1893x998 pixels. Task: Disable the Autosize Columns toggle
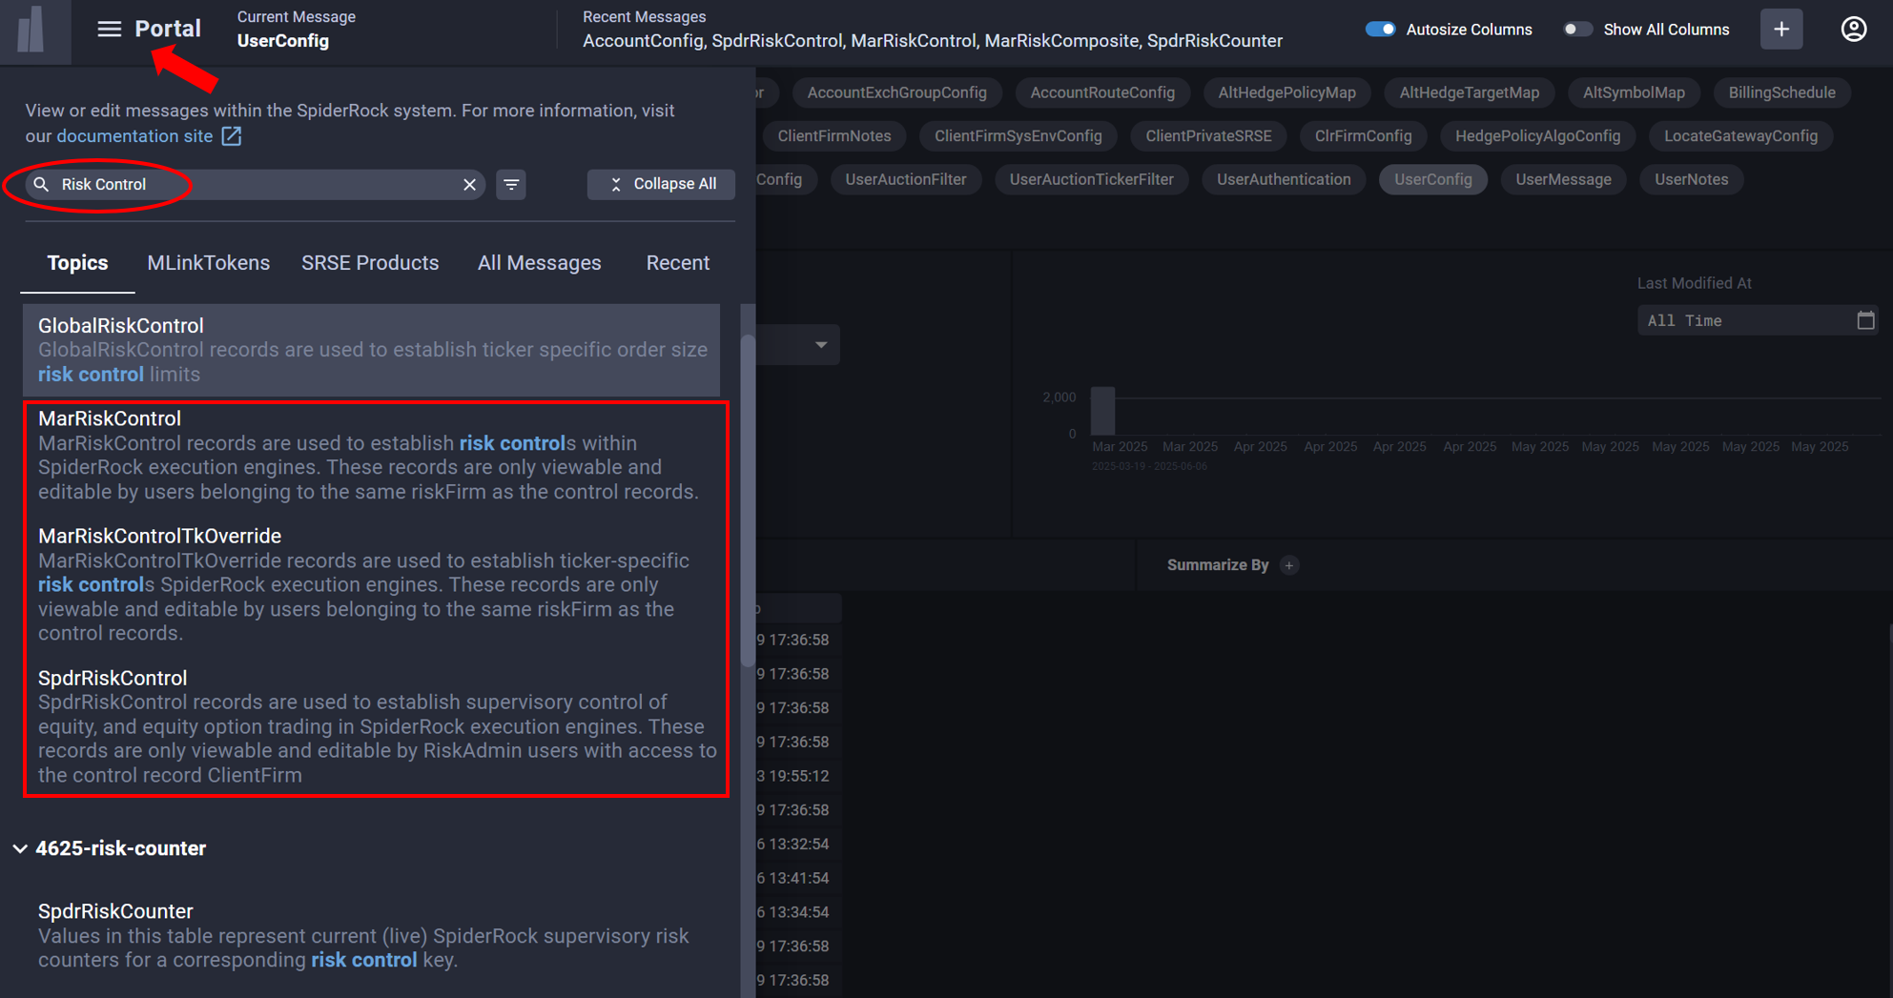click(x=1380, y=30)
